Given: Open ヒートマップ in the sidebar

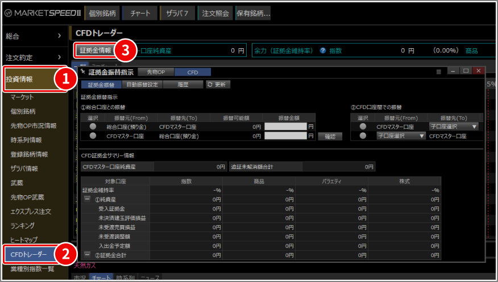Looking at the screenshot, I should [24, 240].
